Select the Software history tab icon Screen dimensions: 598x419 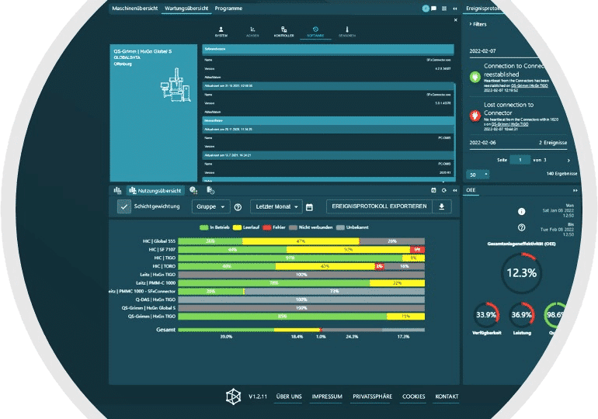point(315,32)
